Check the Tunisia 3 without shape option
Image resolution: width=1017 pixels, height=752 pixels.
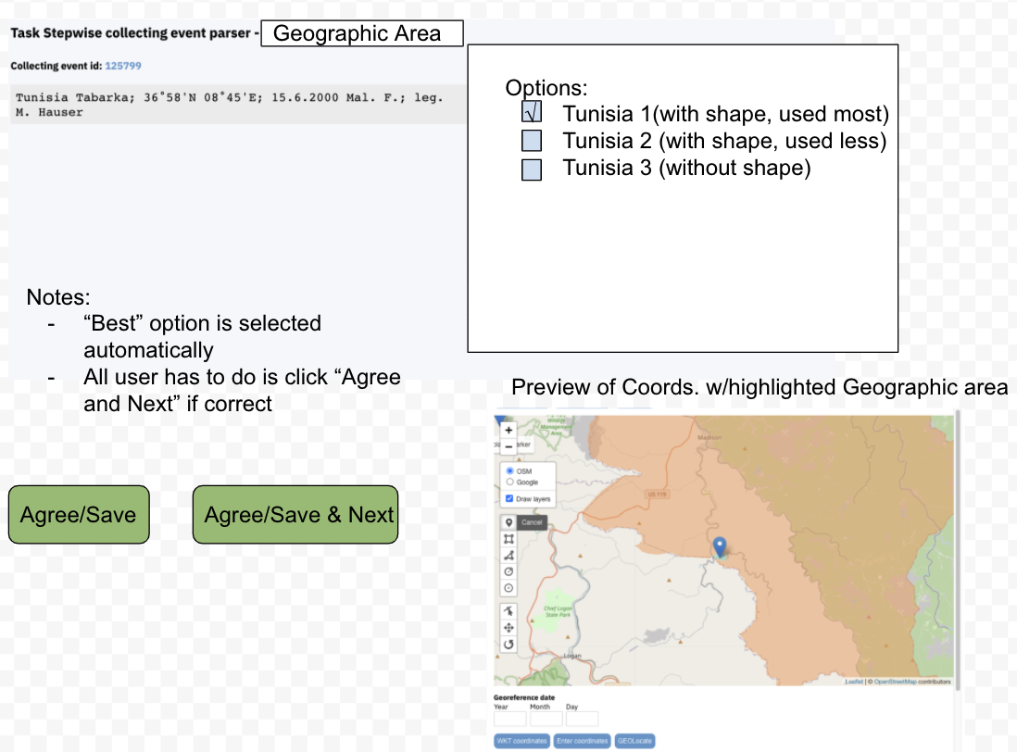click(x=532, y=169)
